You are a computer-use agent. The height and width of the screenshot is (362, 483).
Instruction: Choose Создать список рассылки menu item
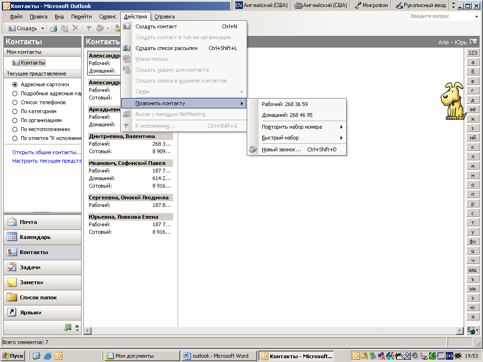coord(183,48)
